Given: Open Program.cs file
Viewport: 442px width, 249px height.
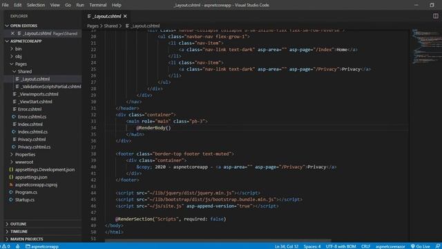Looking at the screenshot, I should [26, 192].
